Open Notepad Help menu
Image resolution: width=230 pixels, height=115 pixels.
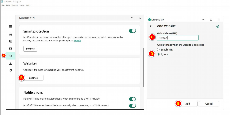28,5
